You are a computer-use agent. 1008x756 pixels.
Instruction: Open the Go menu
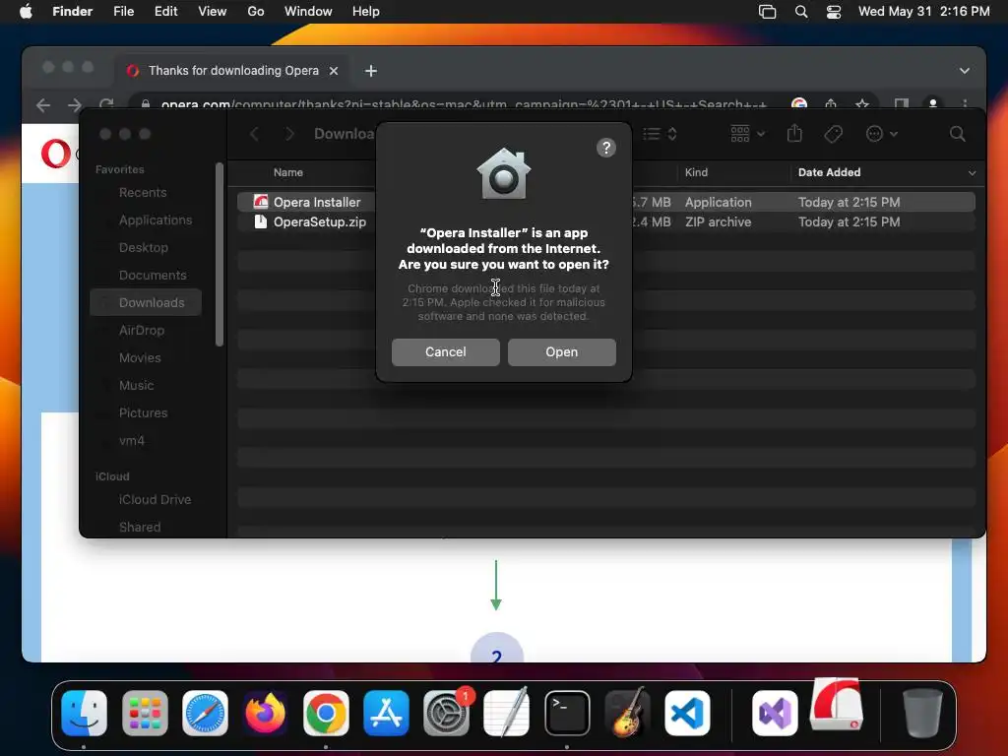point(256,12)
